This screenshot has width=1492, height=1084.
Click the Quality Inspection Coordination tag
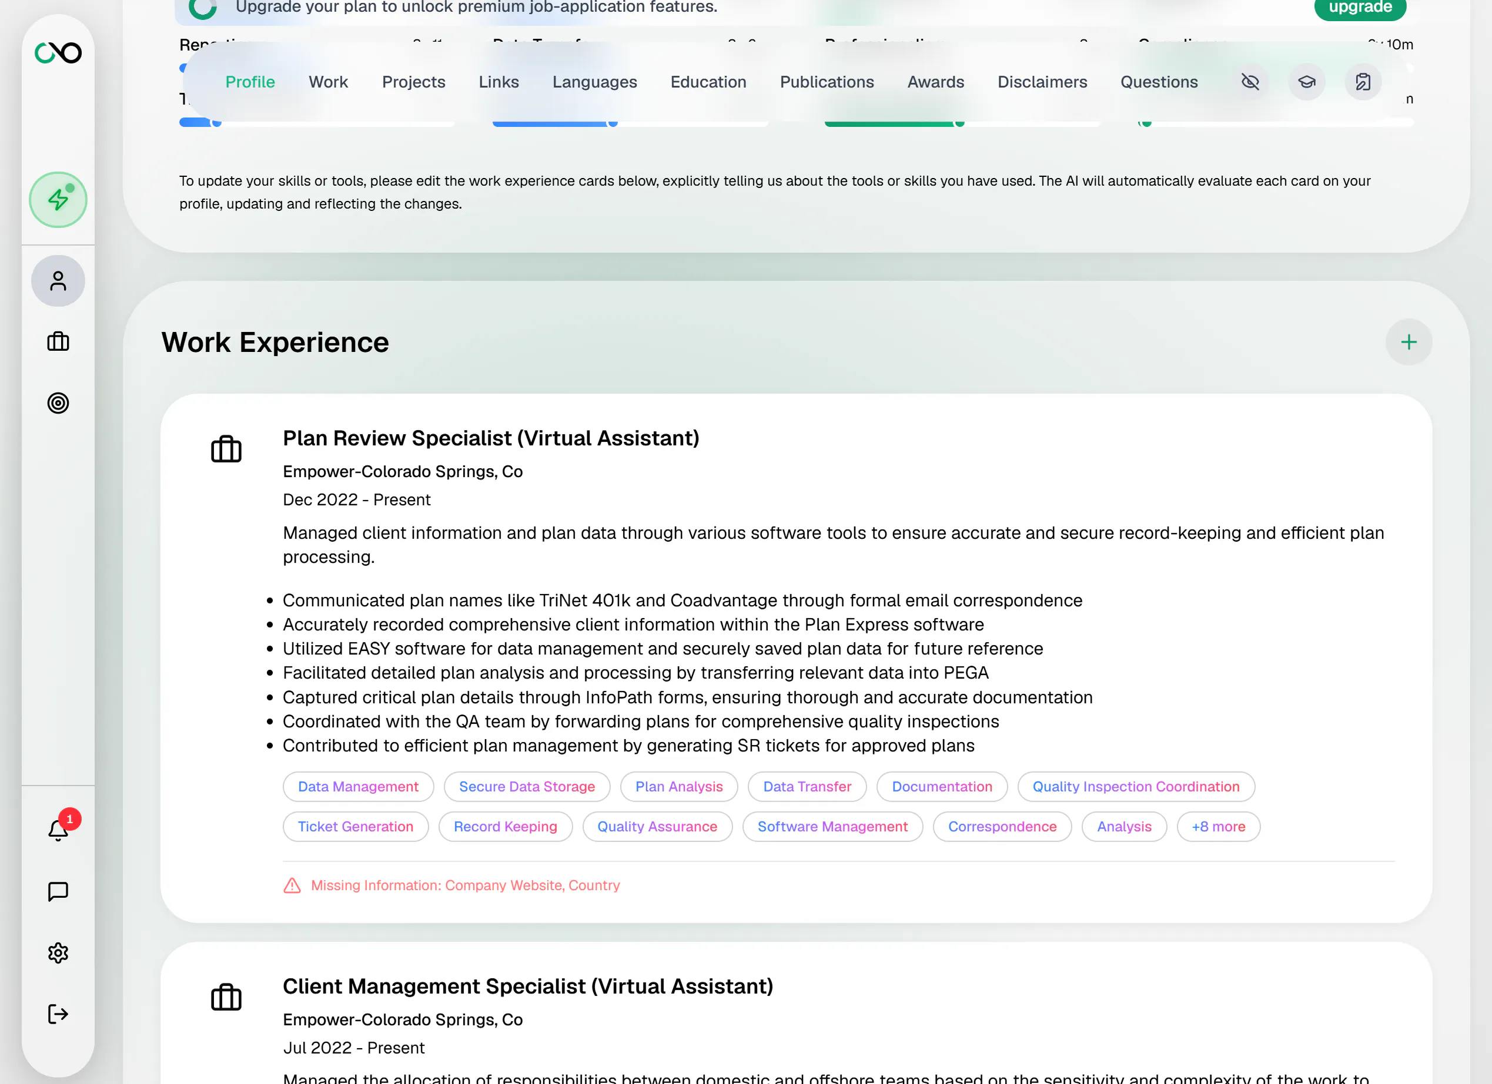pyautogui.click(x=1136, y=787)
